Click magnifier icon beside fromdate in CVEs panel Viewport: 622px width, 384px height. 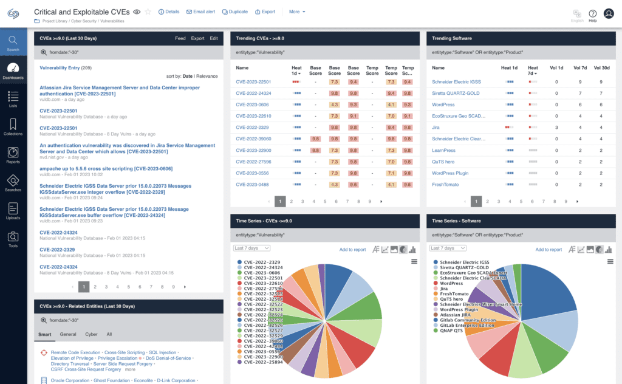[44, 52]
